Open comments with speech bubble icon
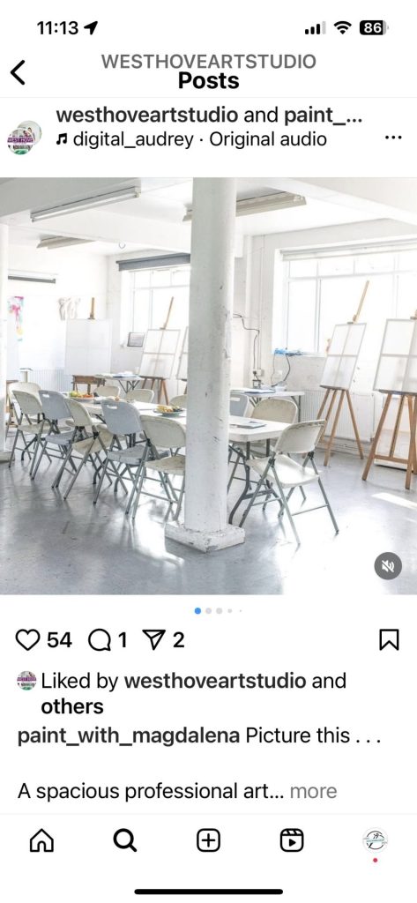Image resolution: width=417 pixels, height=903 pixels. click(100, 640)
